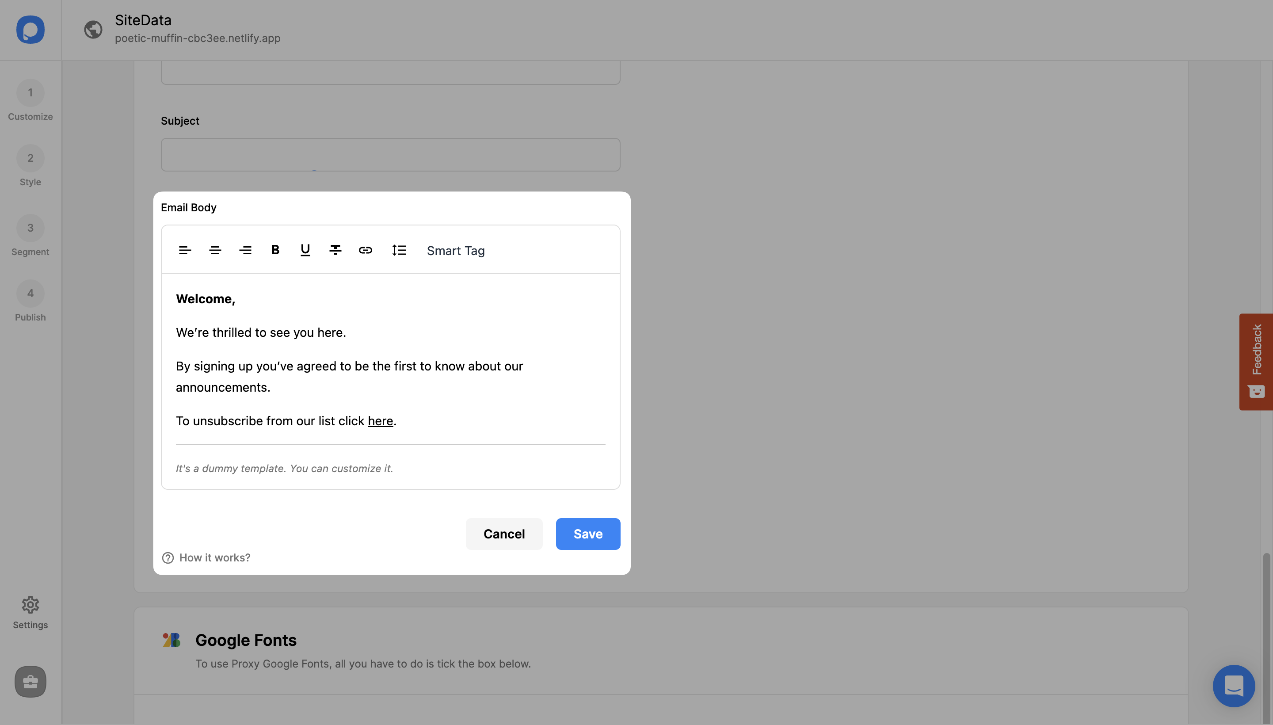Click the align right icon
This screenshot has width=1273, height=725.
(x=245, y=249)
